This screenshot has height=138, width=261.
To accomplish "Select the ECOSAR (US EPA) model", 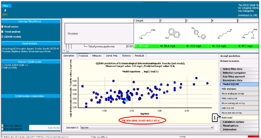I will point(9,68).
